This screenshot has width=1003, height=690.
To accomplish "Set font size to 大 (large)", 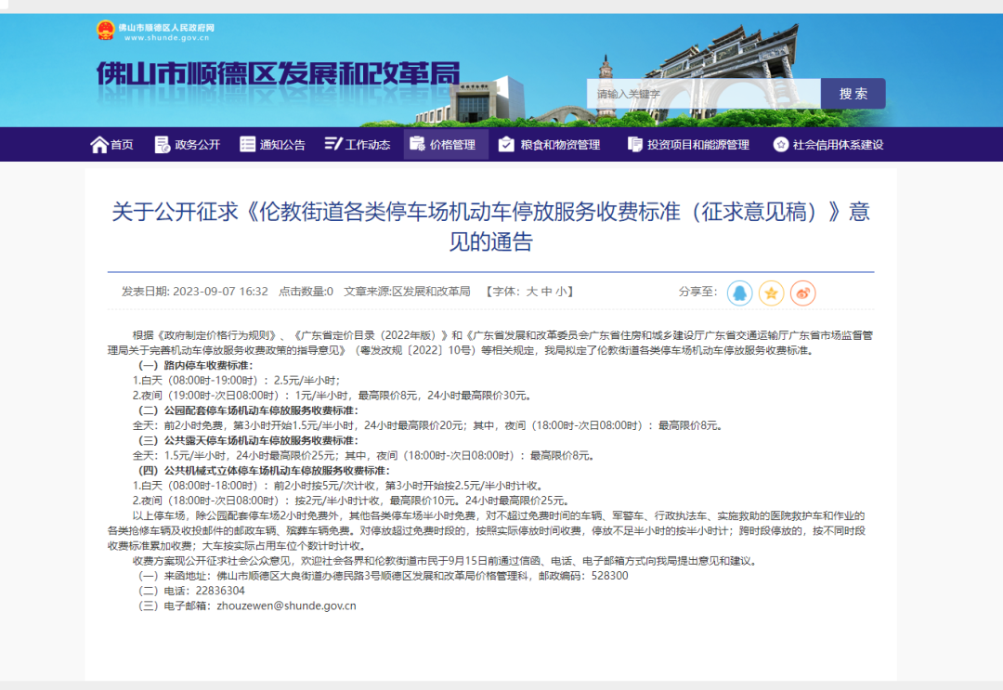I will click(x=532, y=292).
